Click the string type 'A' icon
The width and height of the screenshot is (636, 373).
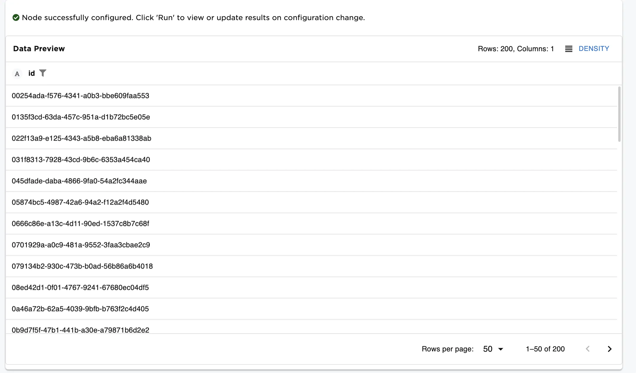point(17,74)
